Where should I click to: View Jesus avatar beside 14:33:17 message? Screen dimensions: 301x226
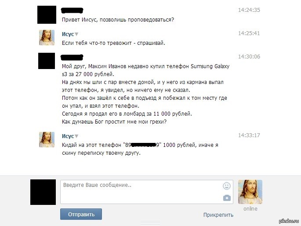tap(47, 139)
